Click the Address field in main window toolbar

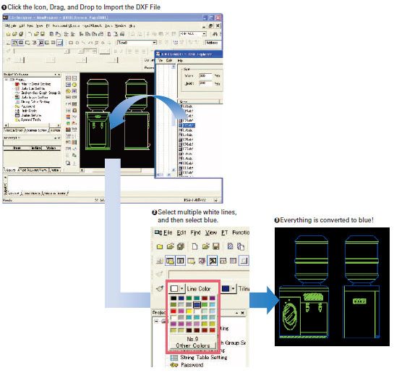pyautogui.click(x=213, y=43)
